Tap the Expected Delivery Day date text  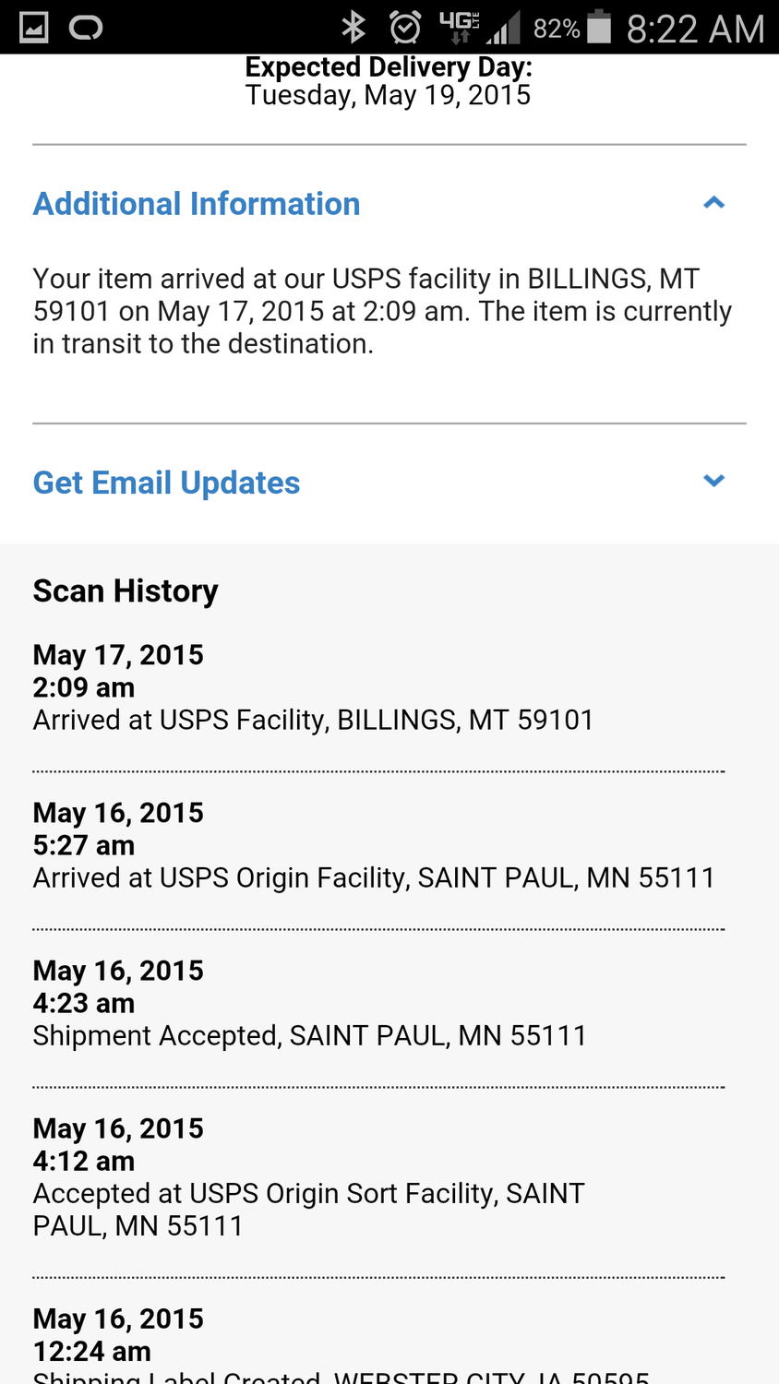[388, 95]
